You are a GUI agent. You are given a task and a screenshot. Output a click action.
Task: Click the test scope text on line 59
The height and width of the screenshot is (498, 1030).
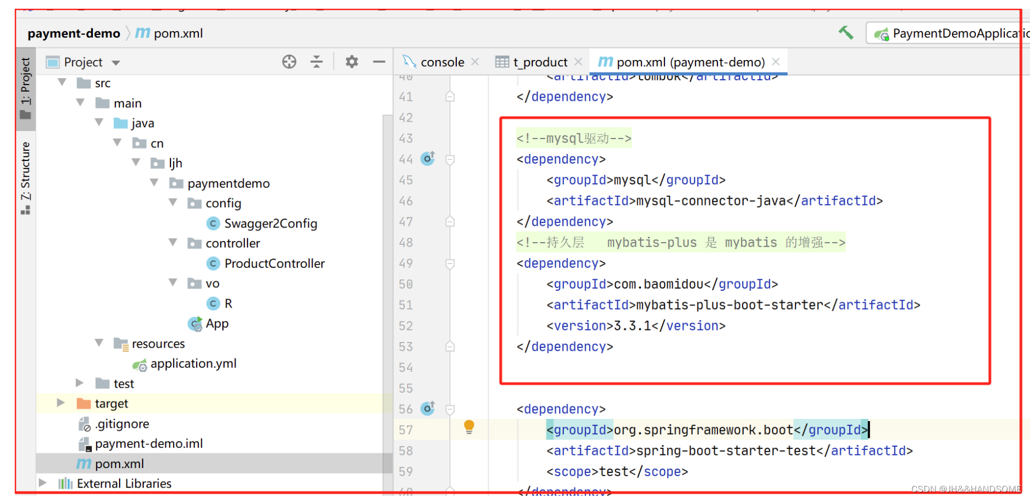[x=614, y=471]
